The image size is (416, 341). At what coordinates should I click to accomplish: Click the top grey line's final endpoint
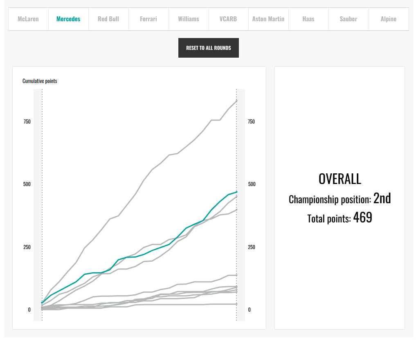(x=236, y=101)
